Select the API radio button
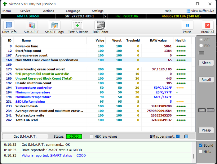 [x=201, y=40]
